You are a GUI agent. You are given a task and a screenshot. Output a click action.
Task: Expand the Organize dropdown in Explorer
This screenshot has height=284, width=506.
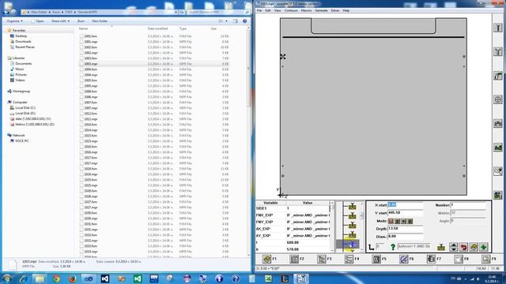[14, 21]
